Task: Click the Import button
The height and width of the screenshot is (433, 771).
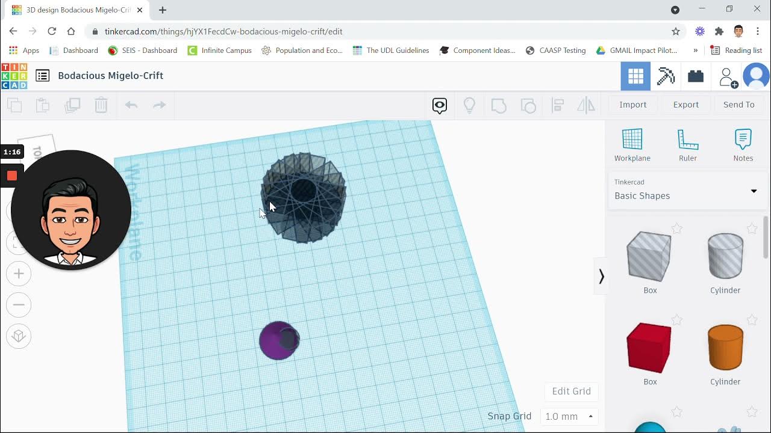Action: (x=633, y=105)
